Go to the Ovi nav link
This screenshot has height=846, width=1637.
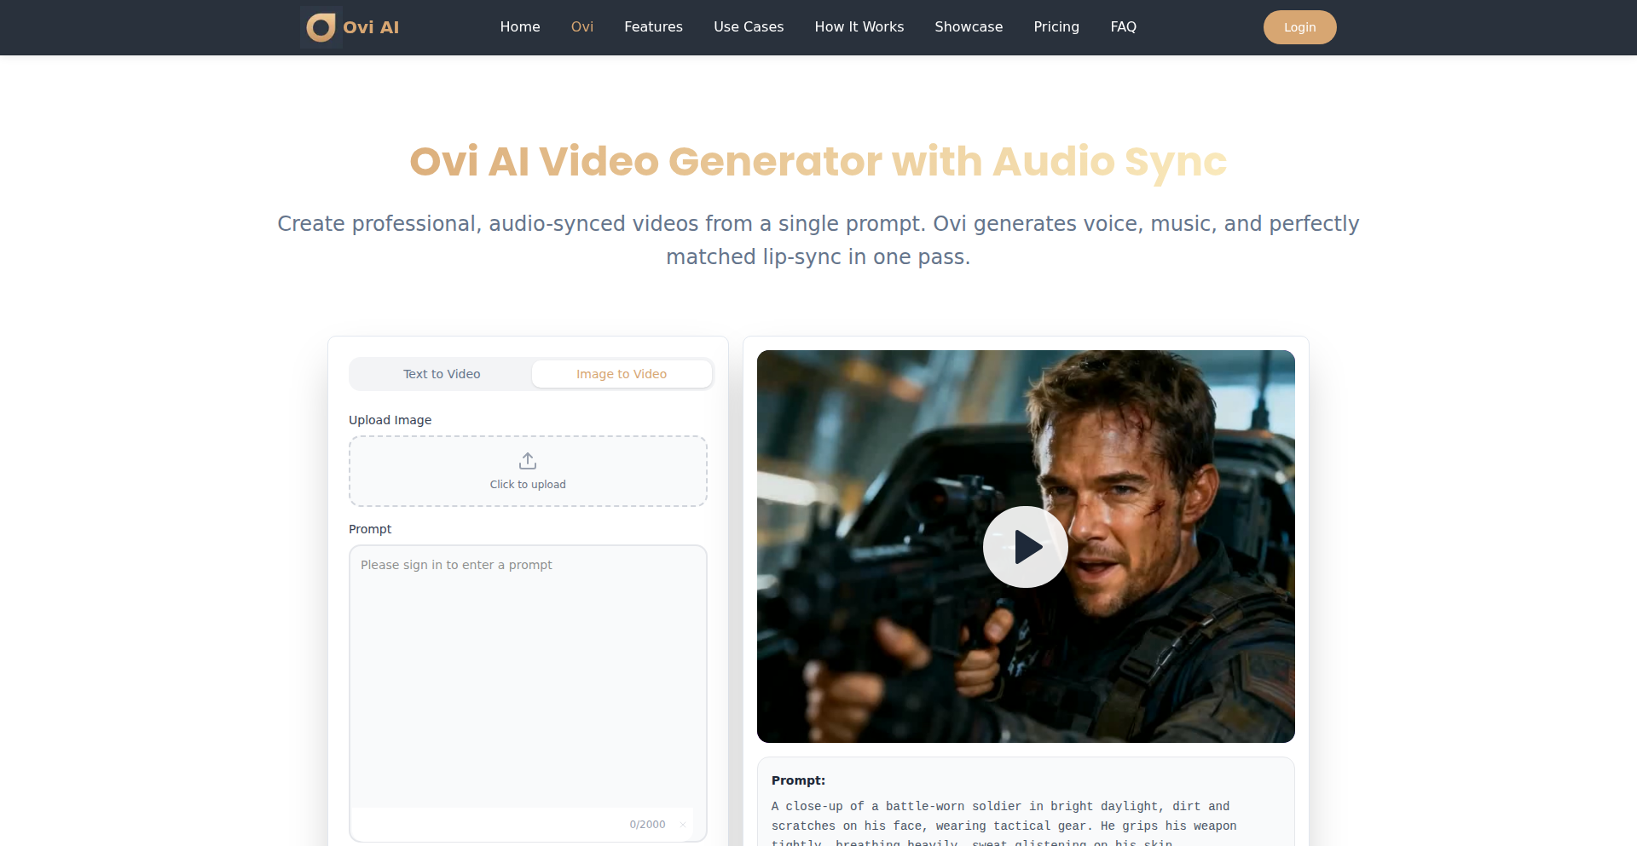582,27
